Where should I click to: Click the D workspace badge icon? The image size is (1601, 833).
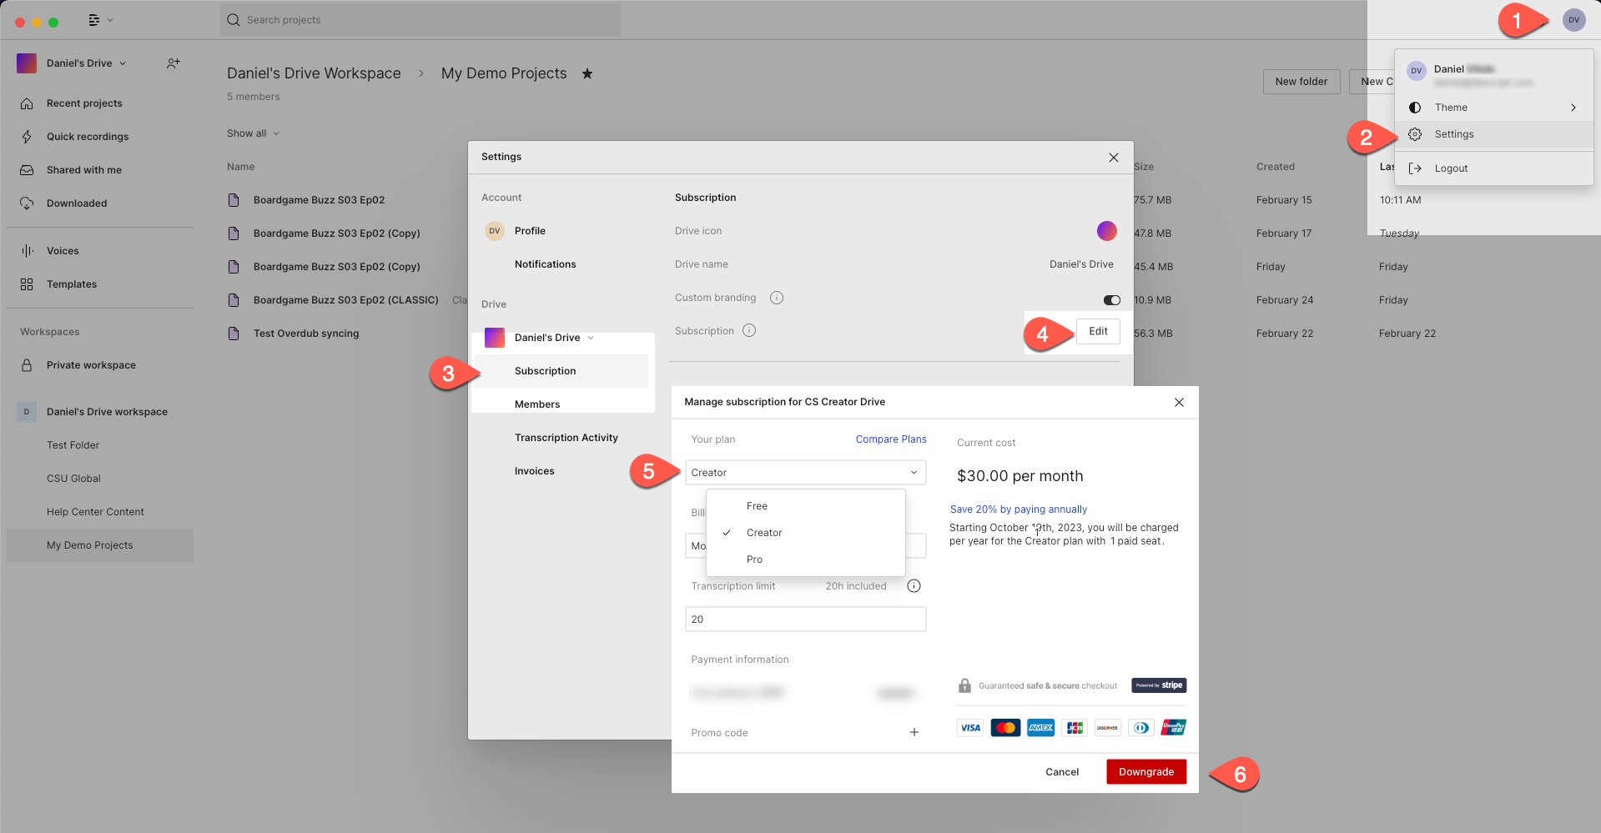[27, 412]
